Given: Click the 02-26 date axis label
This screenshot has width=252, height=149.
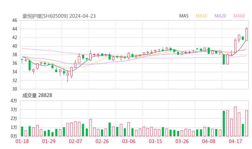Looking at the screenshot, I should coord(102,141).
